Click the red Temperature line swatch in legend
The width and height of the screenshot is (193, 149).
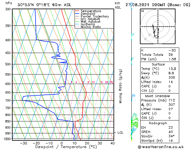tap(77, 11)
